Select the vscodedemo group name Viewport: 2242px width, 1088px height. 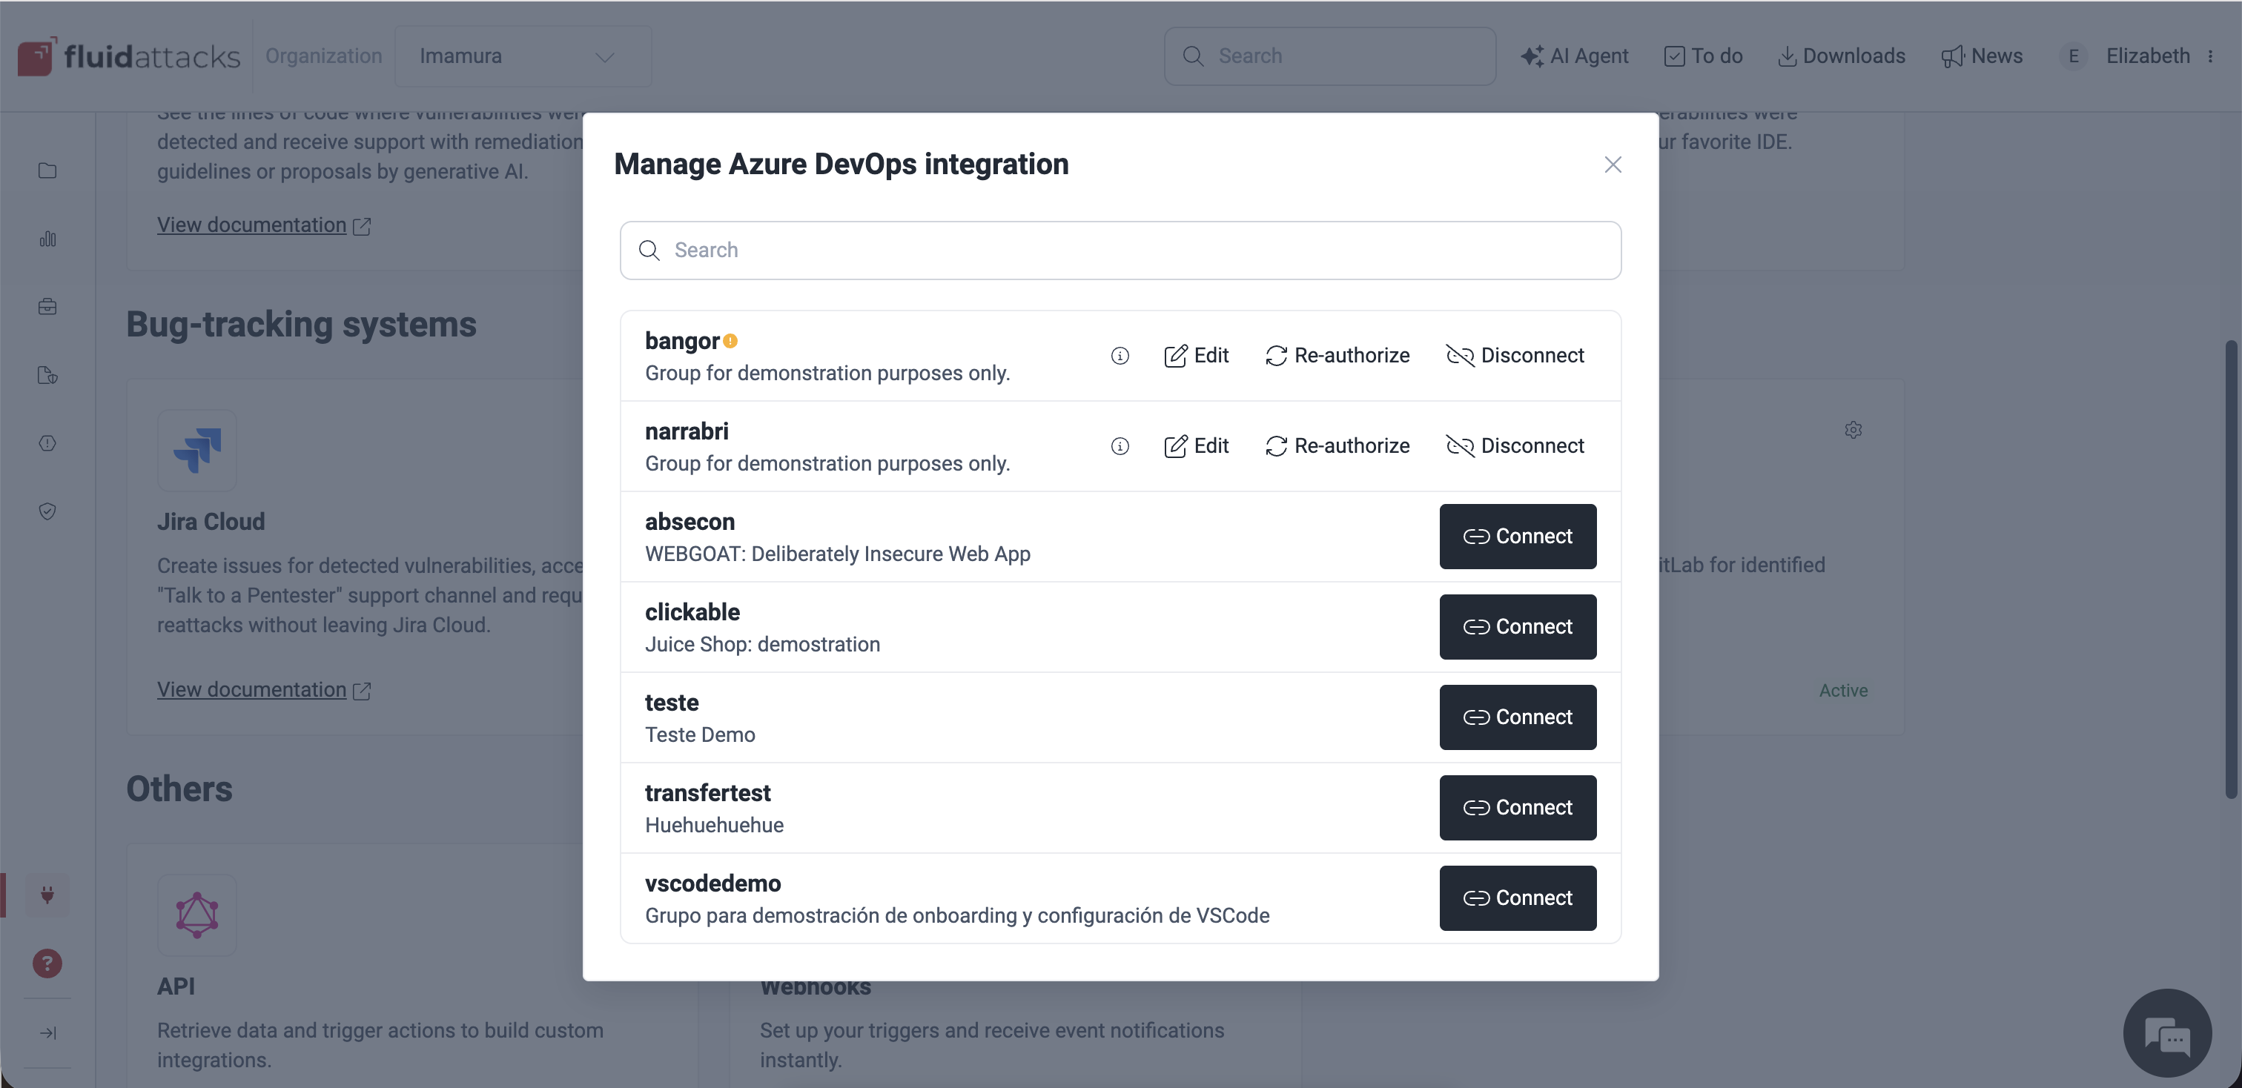[712, 883]
